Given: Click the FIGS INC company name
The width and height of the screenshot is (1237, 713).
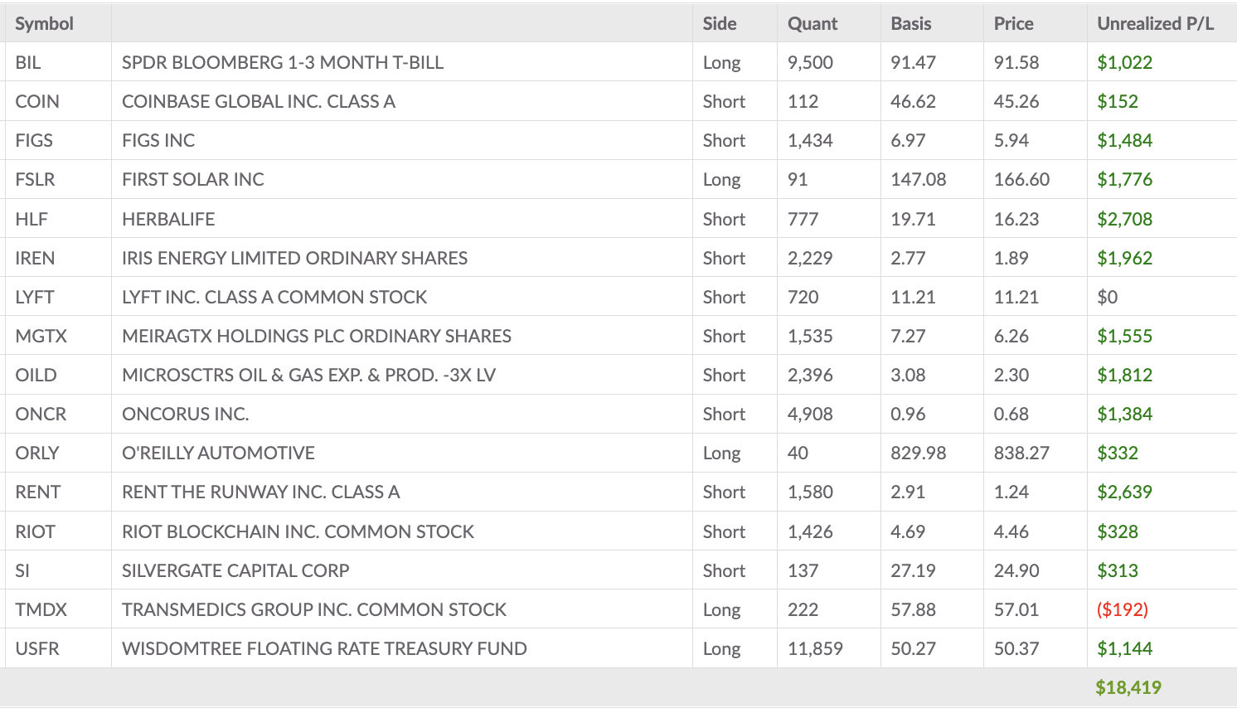Looking at the screenshot, I should point(158,140).
